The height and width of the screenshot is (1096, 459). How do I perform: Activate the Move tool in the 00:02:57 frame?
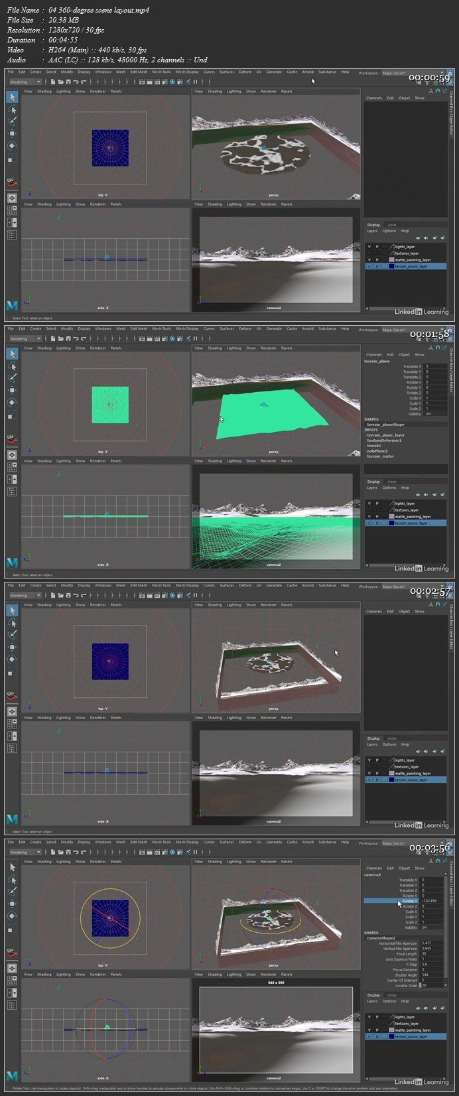(x=12, y=647)
